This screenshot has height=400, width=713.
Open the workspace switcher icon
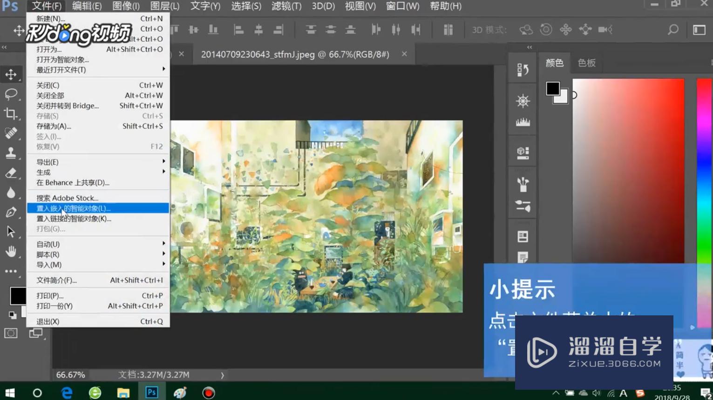click(699, 30)
